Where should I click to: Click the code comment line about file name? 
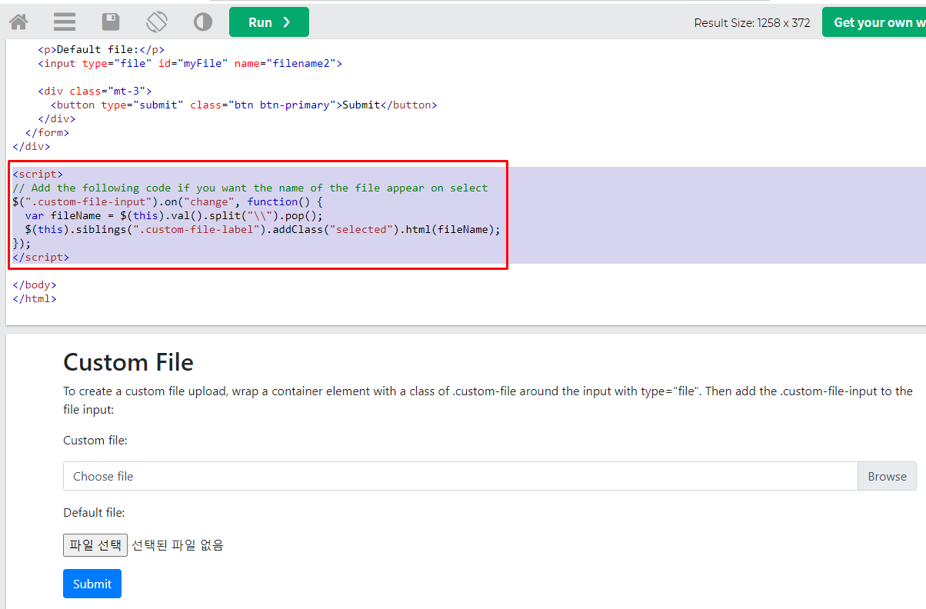pyautogui.click(x=250, y=188)
